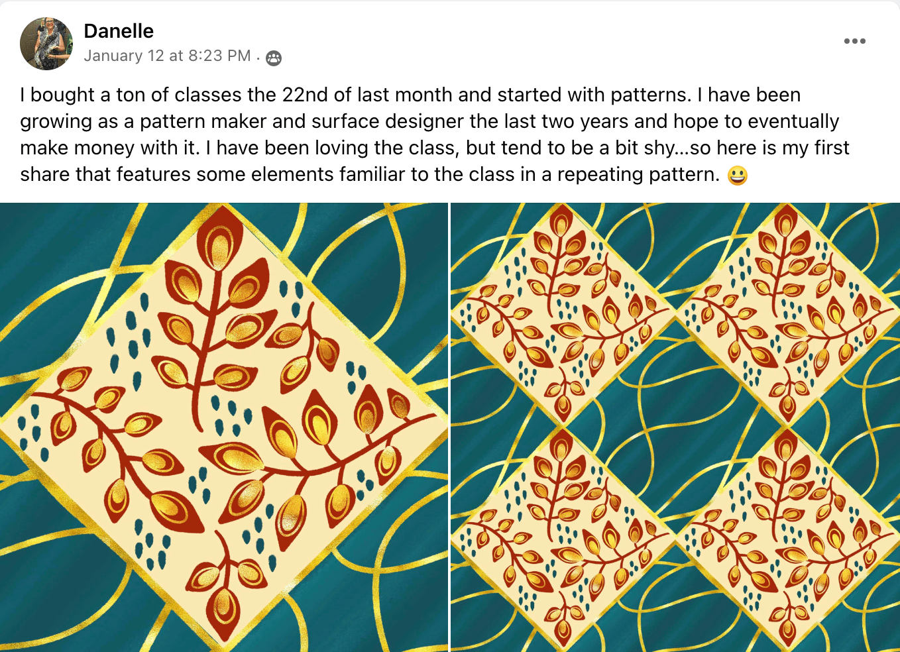Viewport: 900px width, 652px height.
Task: Click the name Danelle on the post
Action: click(119, 31)
